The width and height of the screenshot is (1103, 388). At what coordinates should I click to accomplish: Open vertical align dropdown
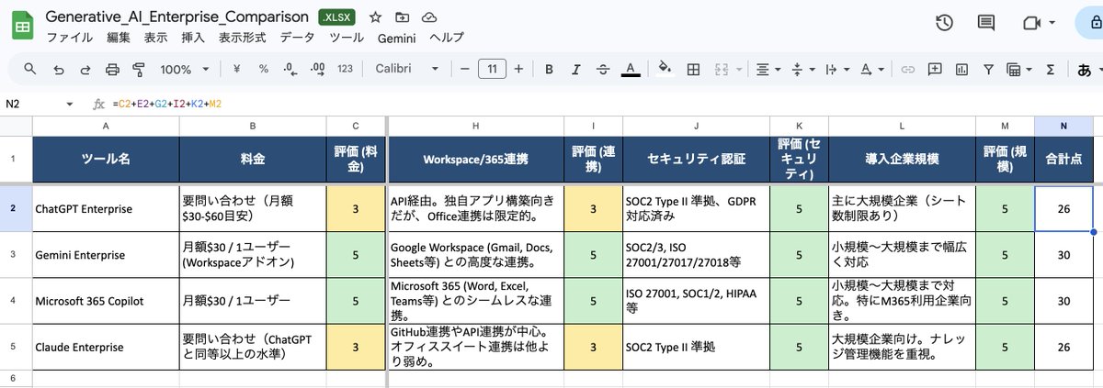pyautogui.click(x=802, y=69)
